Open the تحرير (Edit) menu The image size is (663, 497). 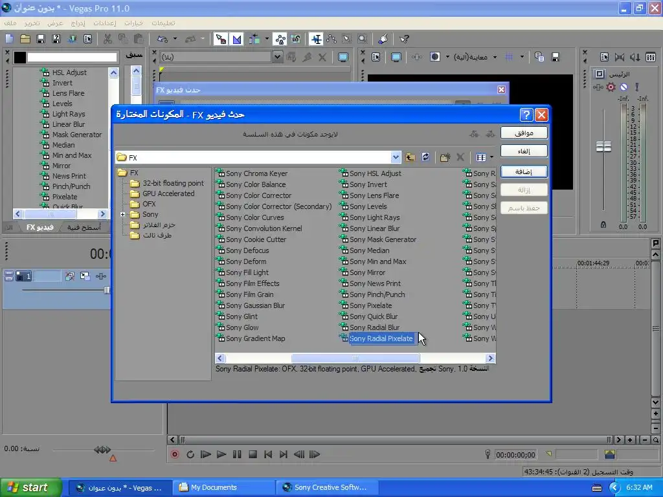click(32, 23)
